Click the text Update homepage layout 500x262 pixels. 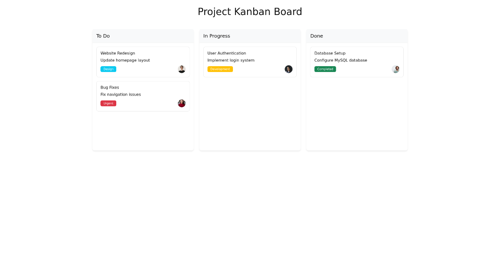pos(125,60)
